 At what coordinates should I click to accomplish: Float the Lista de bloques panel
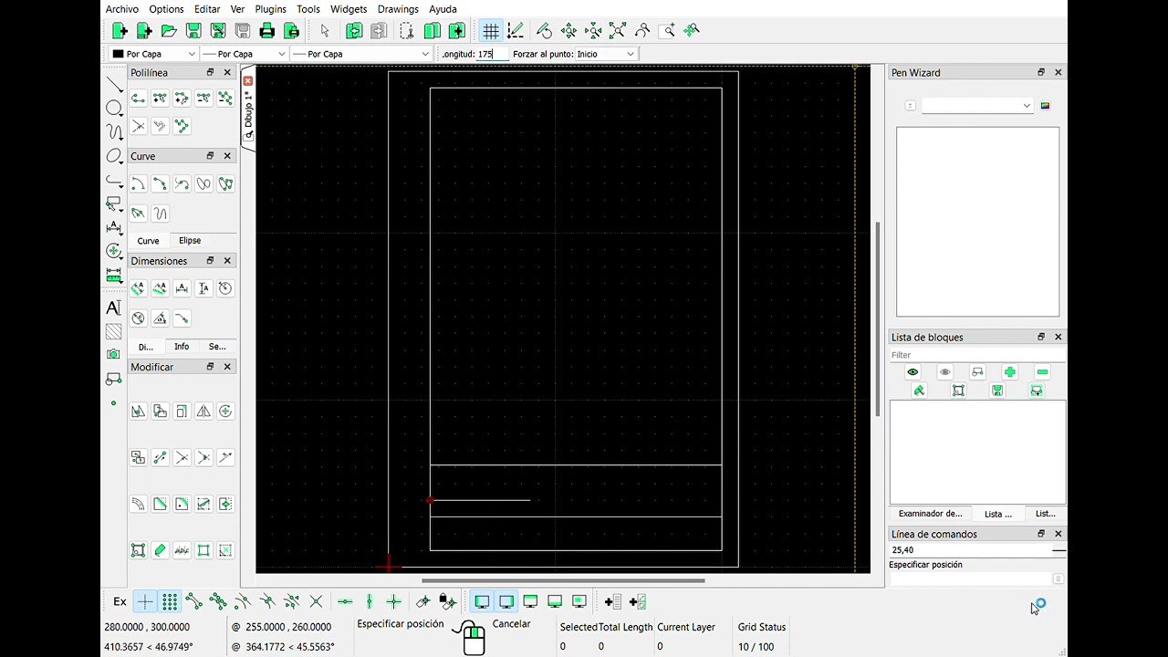(1041, 337)
